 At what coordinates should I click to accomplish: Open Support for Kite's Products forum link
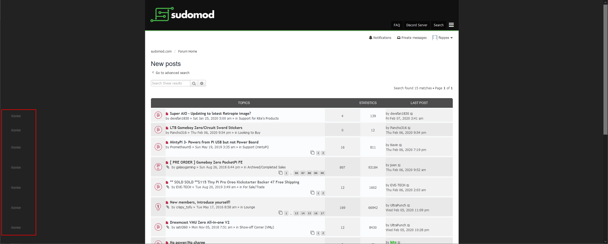click(259, 119)
